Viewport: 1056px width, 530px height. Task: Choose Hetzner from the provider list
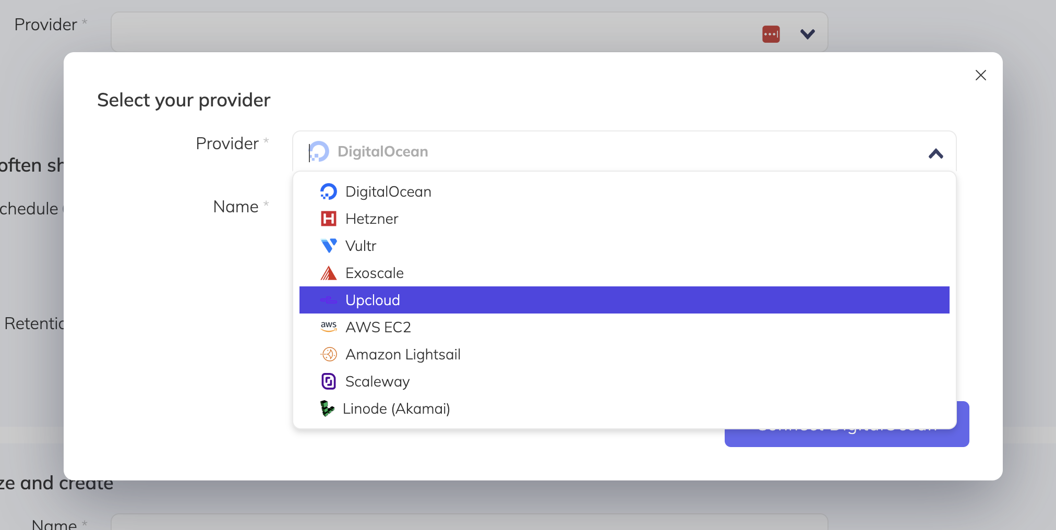coord(371,219)
